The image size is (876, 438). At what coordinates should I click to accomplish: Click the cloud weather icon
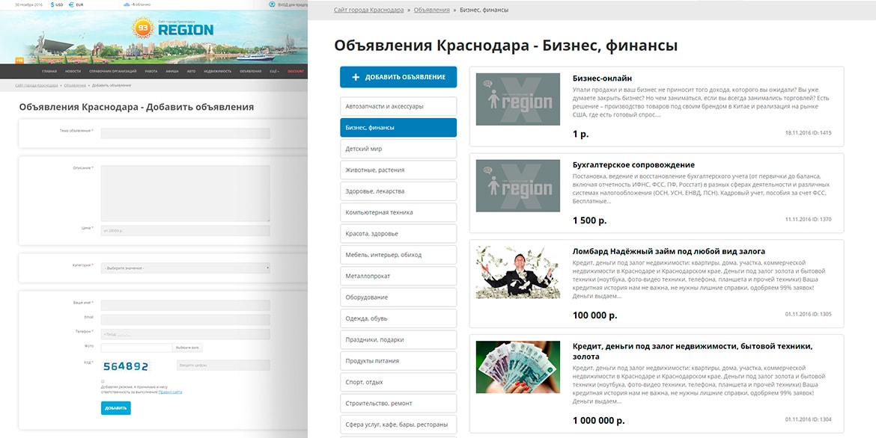pyautogui.click(x=127, y=4)
